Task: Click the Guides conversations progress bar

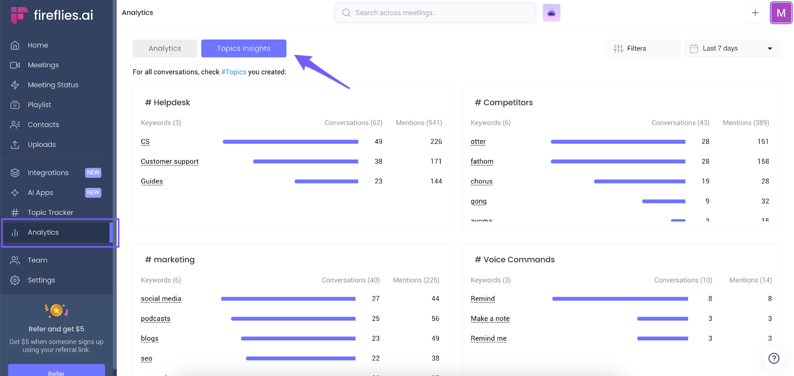Action: pos(327,181)
